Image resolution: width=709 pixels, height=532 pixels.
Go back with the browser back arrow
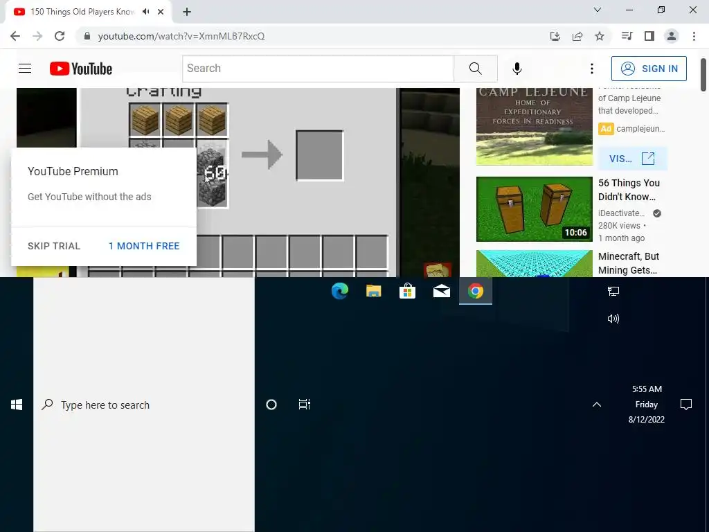(x=15, y=36)
